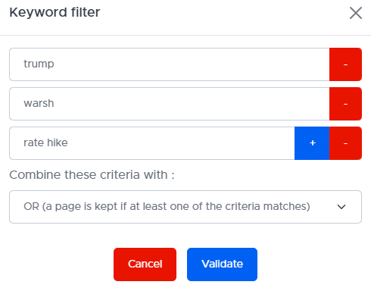Remove the 'rate hike' keyword row
The height and width of the screenshot is (291, 371).
345,143
